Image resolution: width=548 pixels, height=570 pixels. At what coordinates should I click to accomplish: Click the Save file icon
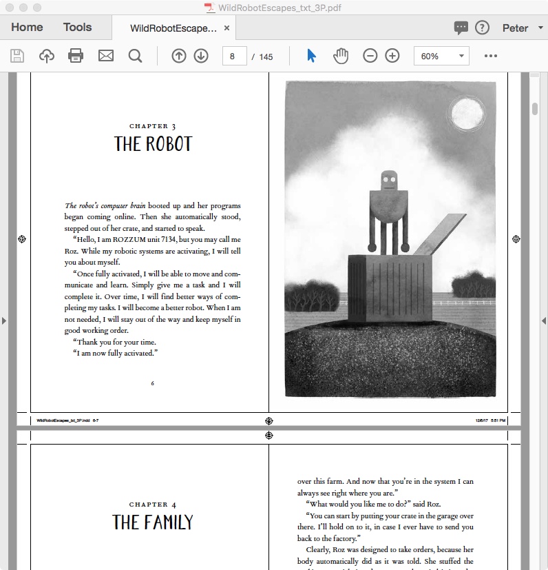click(17, 56)
